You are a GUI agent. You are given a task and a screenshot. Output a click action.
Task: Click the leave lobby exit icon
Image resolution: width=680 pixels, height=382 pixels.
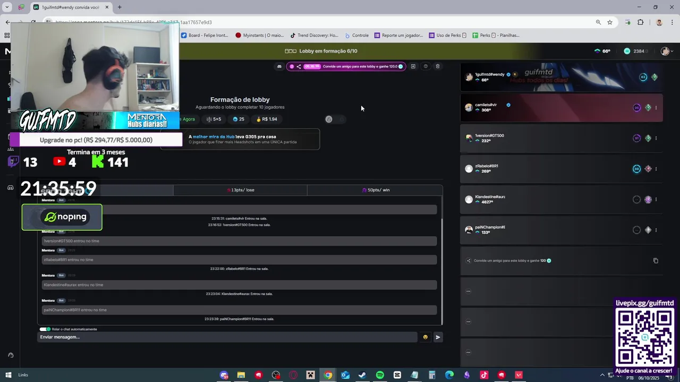tap(413, 66)
